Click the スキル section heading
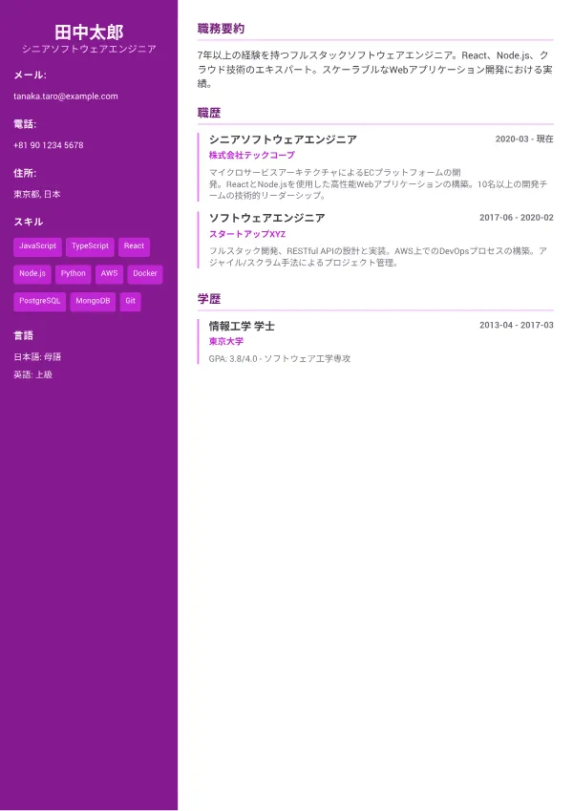This screenshot has width=573, height=811. tap(29, 222)
